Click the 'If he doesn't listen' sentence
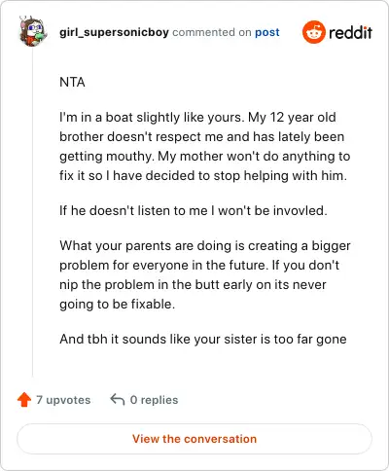 coord(194,210)
